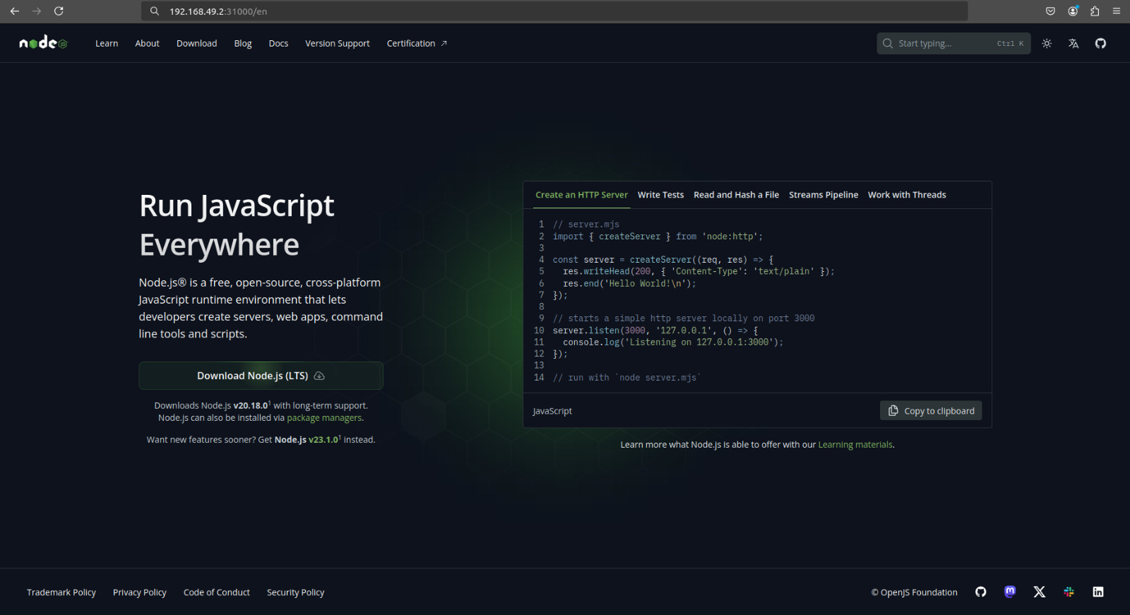Click the clipboard icon on Copy button

click(893, 411)
